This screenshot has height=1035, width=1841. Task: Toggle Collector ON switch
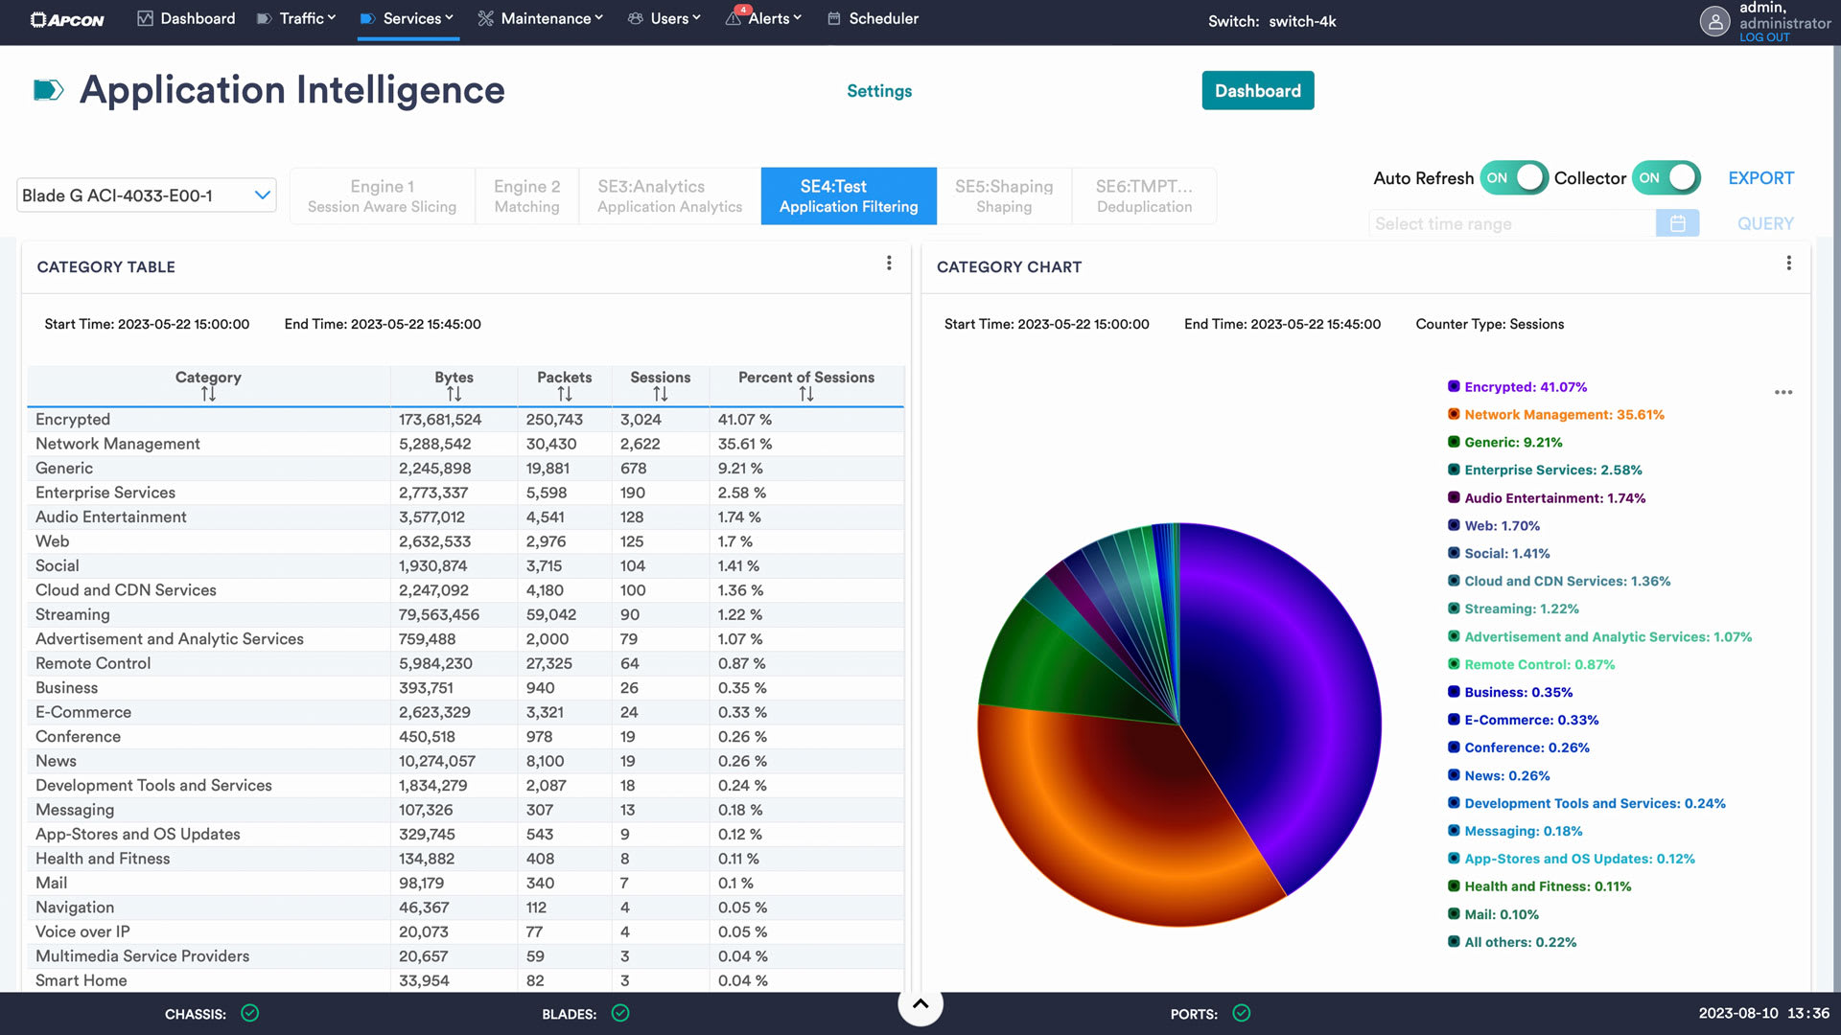[x=1667, y=178]
